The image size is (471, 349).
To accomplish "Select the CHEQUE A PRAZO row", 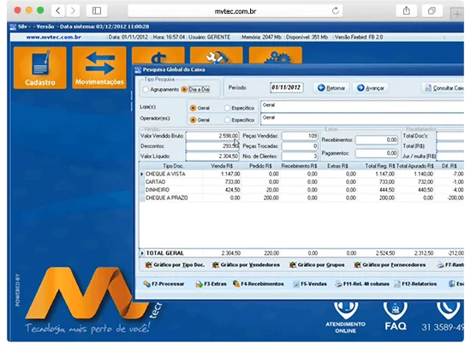I will (x=302, y=198).
